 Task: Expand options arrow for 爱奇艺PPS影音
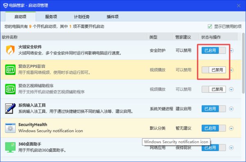[x=232, y=70]
